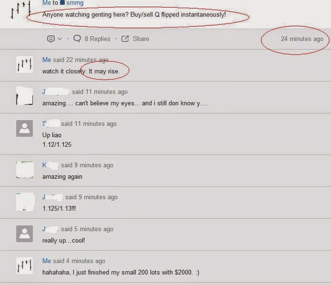The width and height of the screenshot is (331, 285).
Task: Click the chart avatar beside 'watch it closely'
Action: tap(24, 64)
